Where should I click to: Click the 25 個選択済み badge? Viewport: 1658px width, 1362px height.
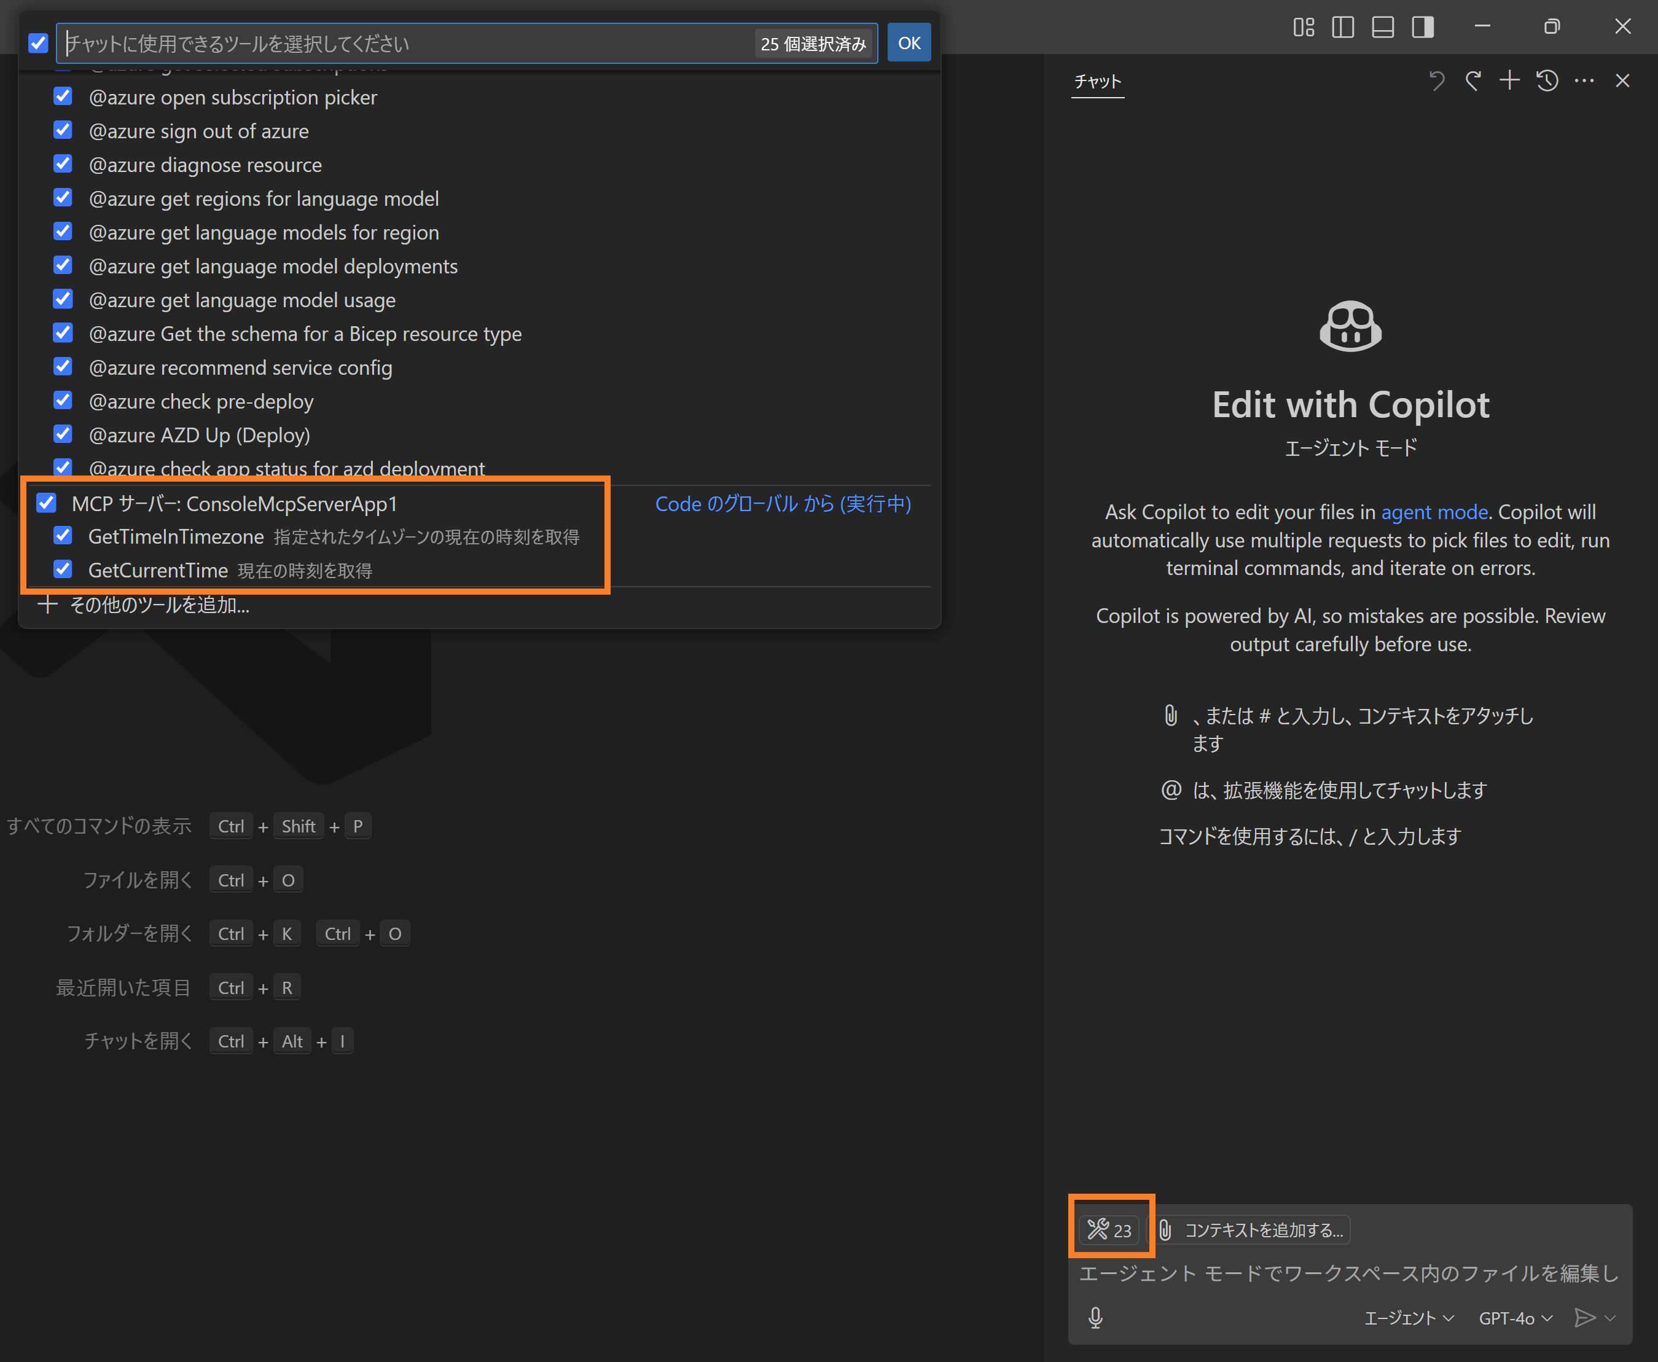[x=813, y=43]
